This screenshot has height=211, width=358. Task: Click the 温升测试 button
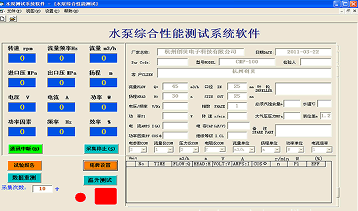[100, 180]
